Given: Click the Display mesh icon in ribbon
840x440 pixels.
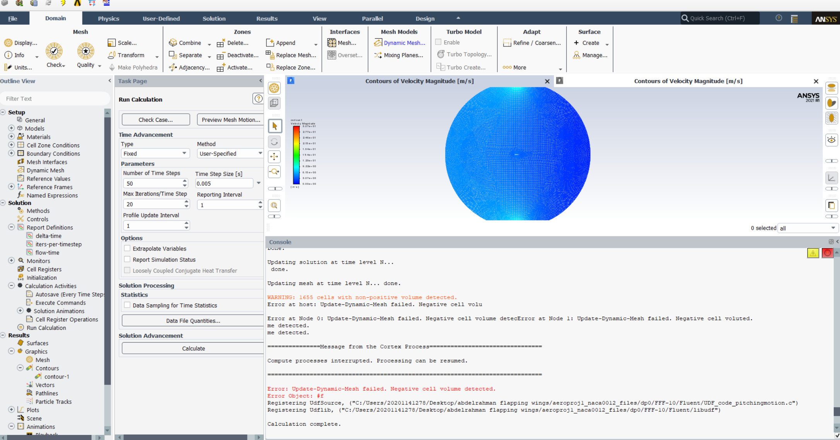Looking at the screenshot, I should click(x=8, y=43).
